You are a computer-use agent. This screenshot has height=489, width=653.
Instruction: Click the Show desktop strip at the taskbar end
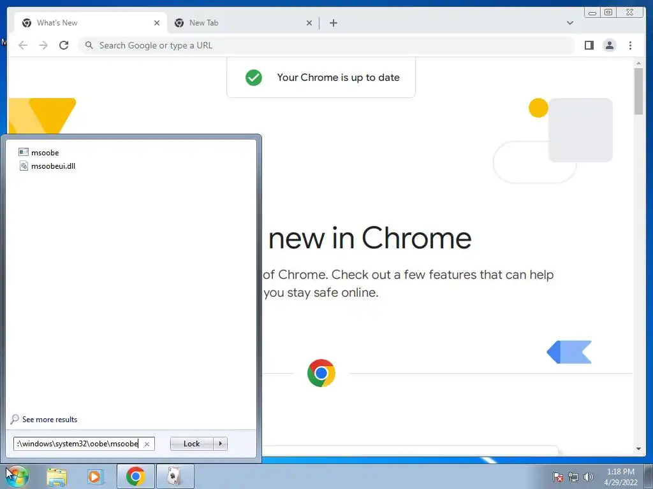click(649, 476)
